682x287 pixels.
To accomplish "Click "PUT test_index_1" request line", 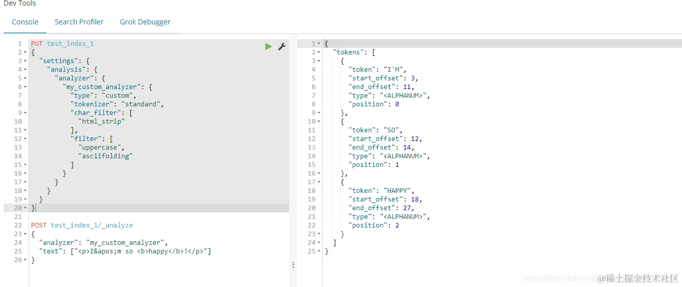I will pyautogui.click(x=62, y=44).
